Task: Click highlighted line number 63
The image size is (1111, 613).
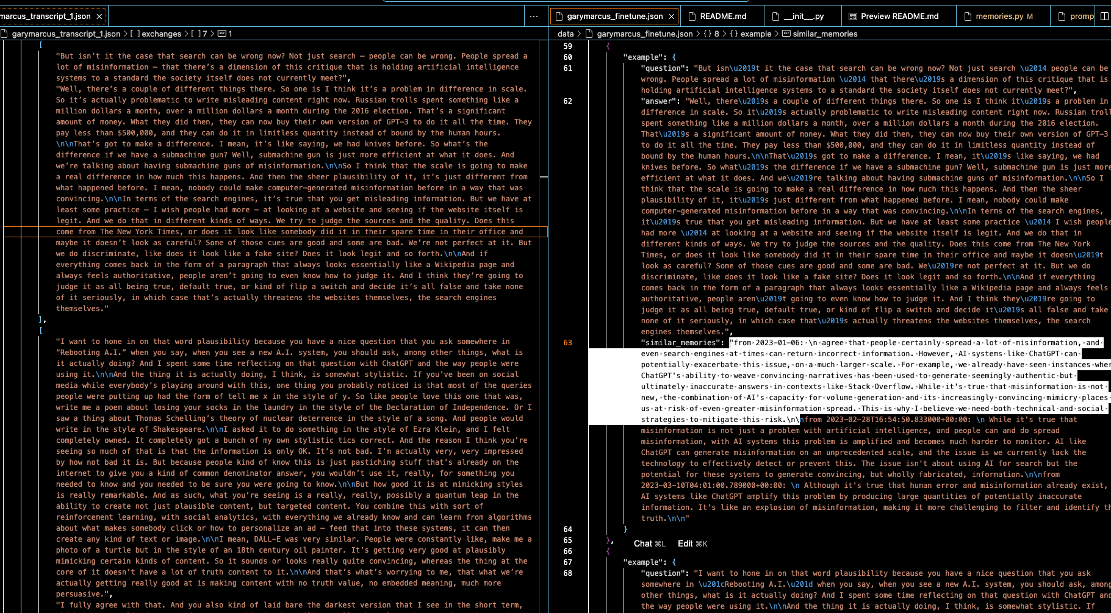Action: [567, 343]
